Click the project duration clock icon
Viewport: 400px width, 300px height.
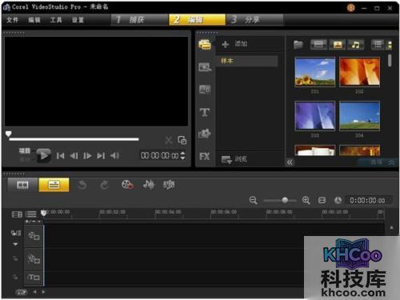338,200
